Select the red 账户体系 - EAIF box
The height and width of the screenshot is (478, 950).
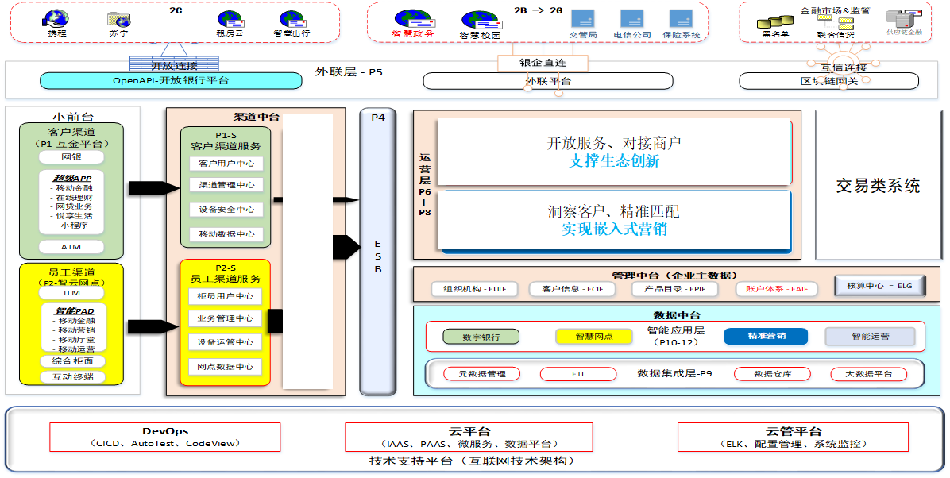(776, 289)
